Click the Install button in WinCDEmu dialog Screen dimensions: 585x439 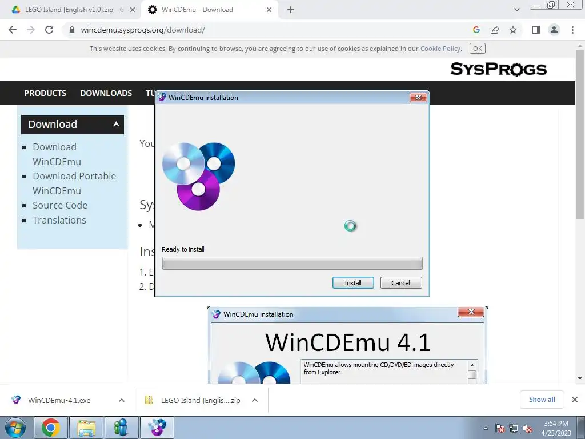click(353, 282)
